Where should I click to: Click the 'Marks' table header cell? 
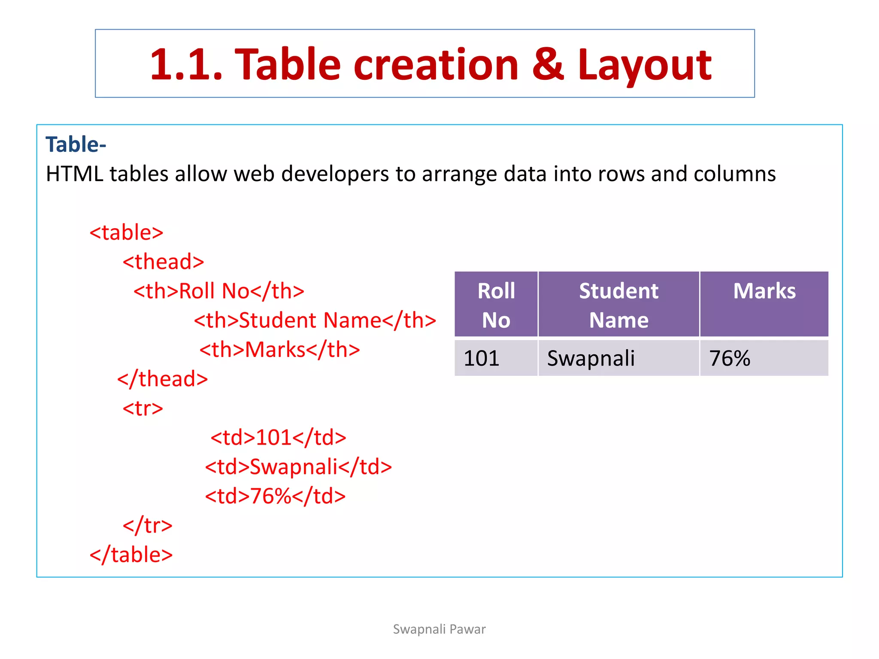pos(764,304)
